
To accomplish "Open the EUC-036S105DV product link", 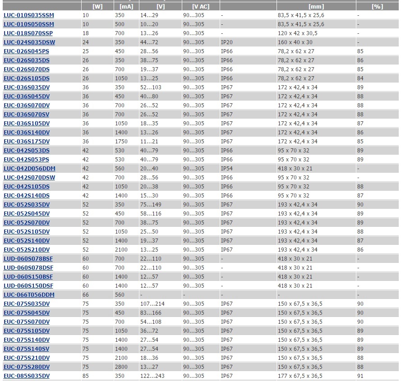I will pos(27,123).
